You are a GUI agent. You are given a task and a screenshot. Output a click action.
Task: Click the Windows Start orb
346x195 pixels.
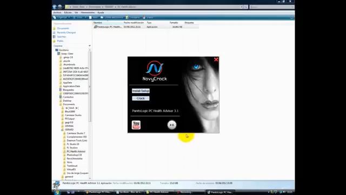point(57,192)
